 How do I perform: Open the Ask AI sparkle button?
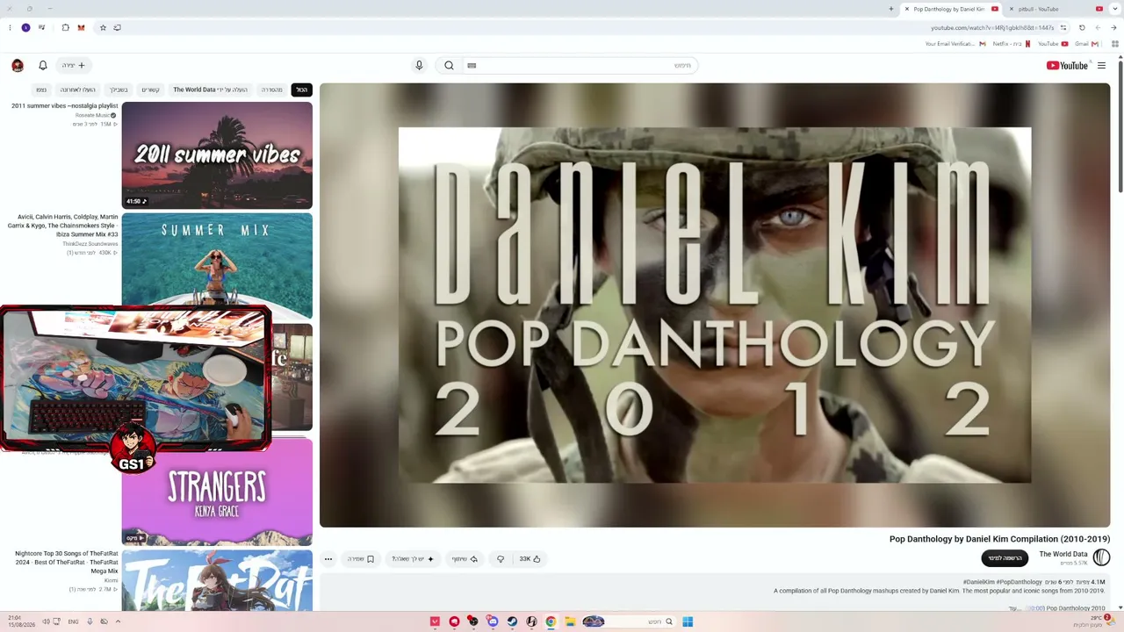[413, 558]
